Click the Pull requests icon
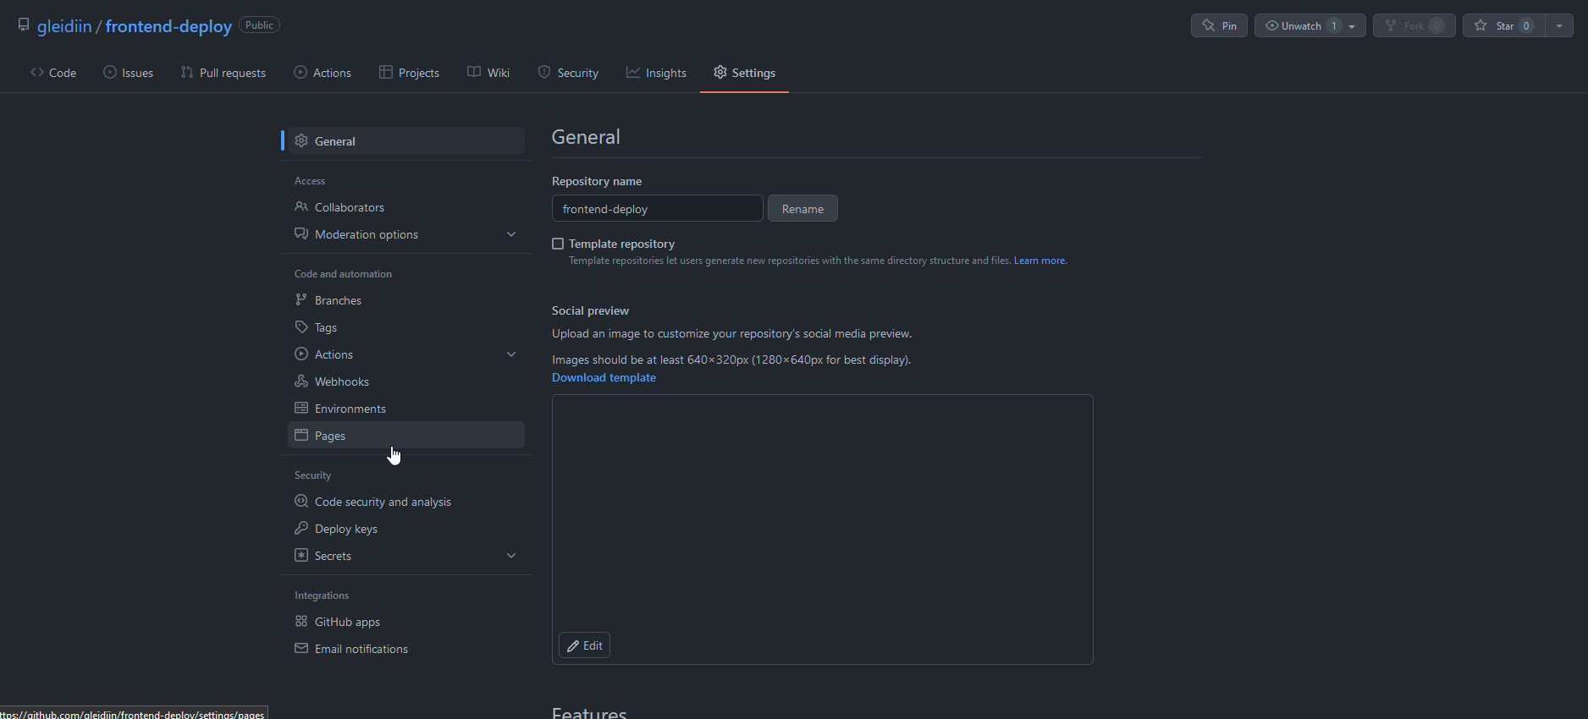Screen dimensions: 1588x719 (187, 72)
